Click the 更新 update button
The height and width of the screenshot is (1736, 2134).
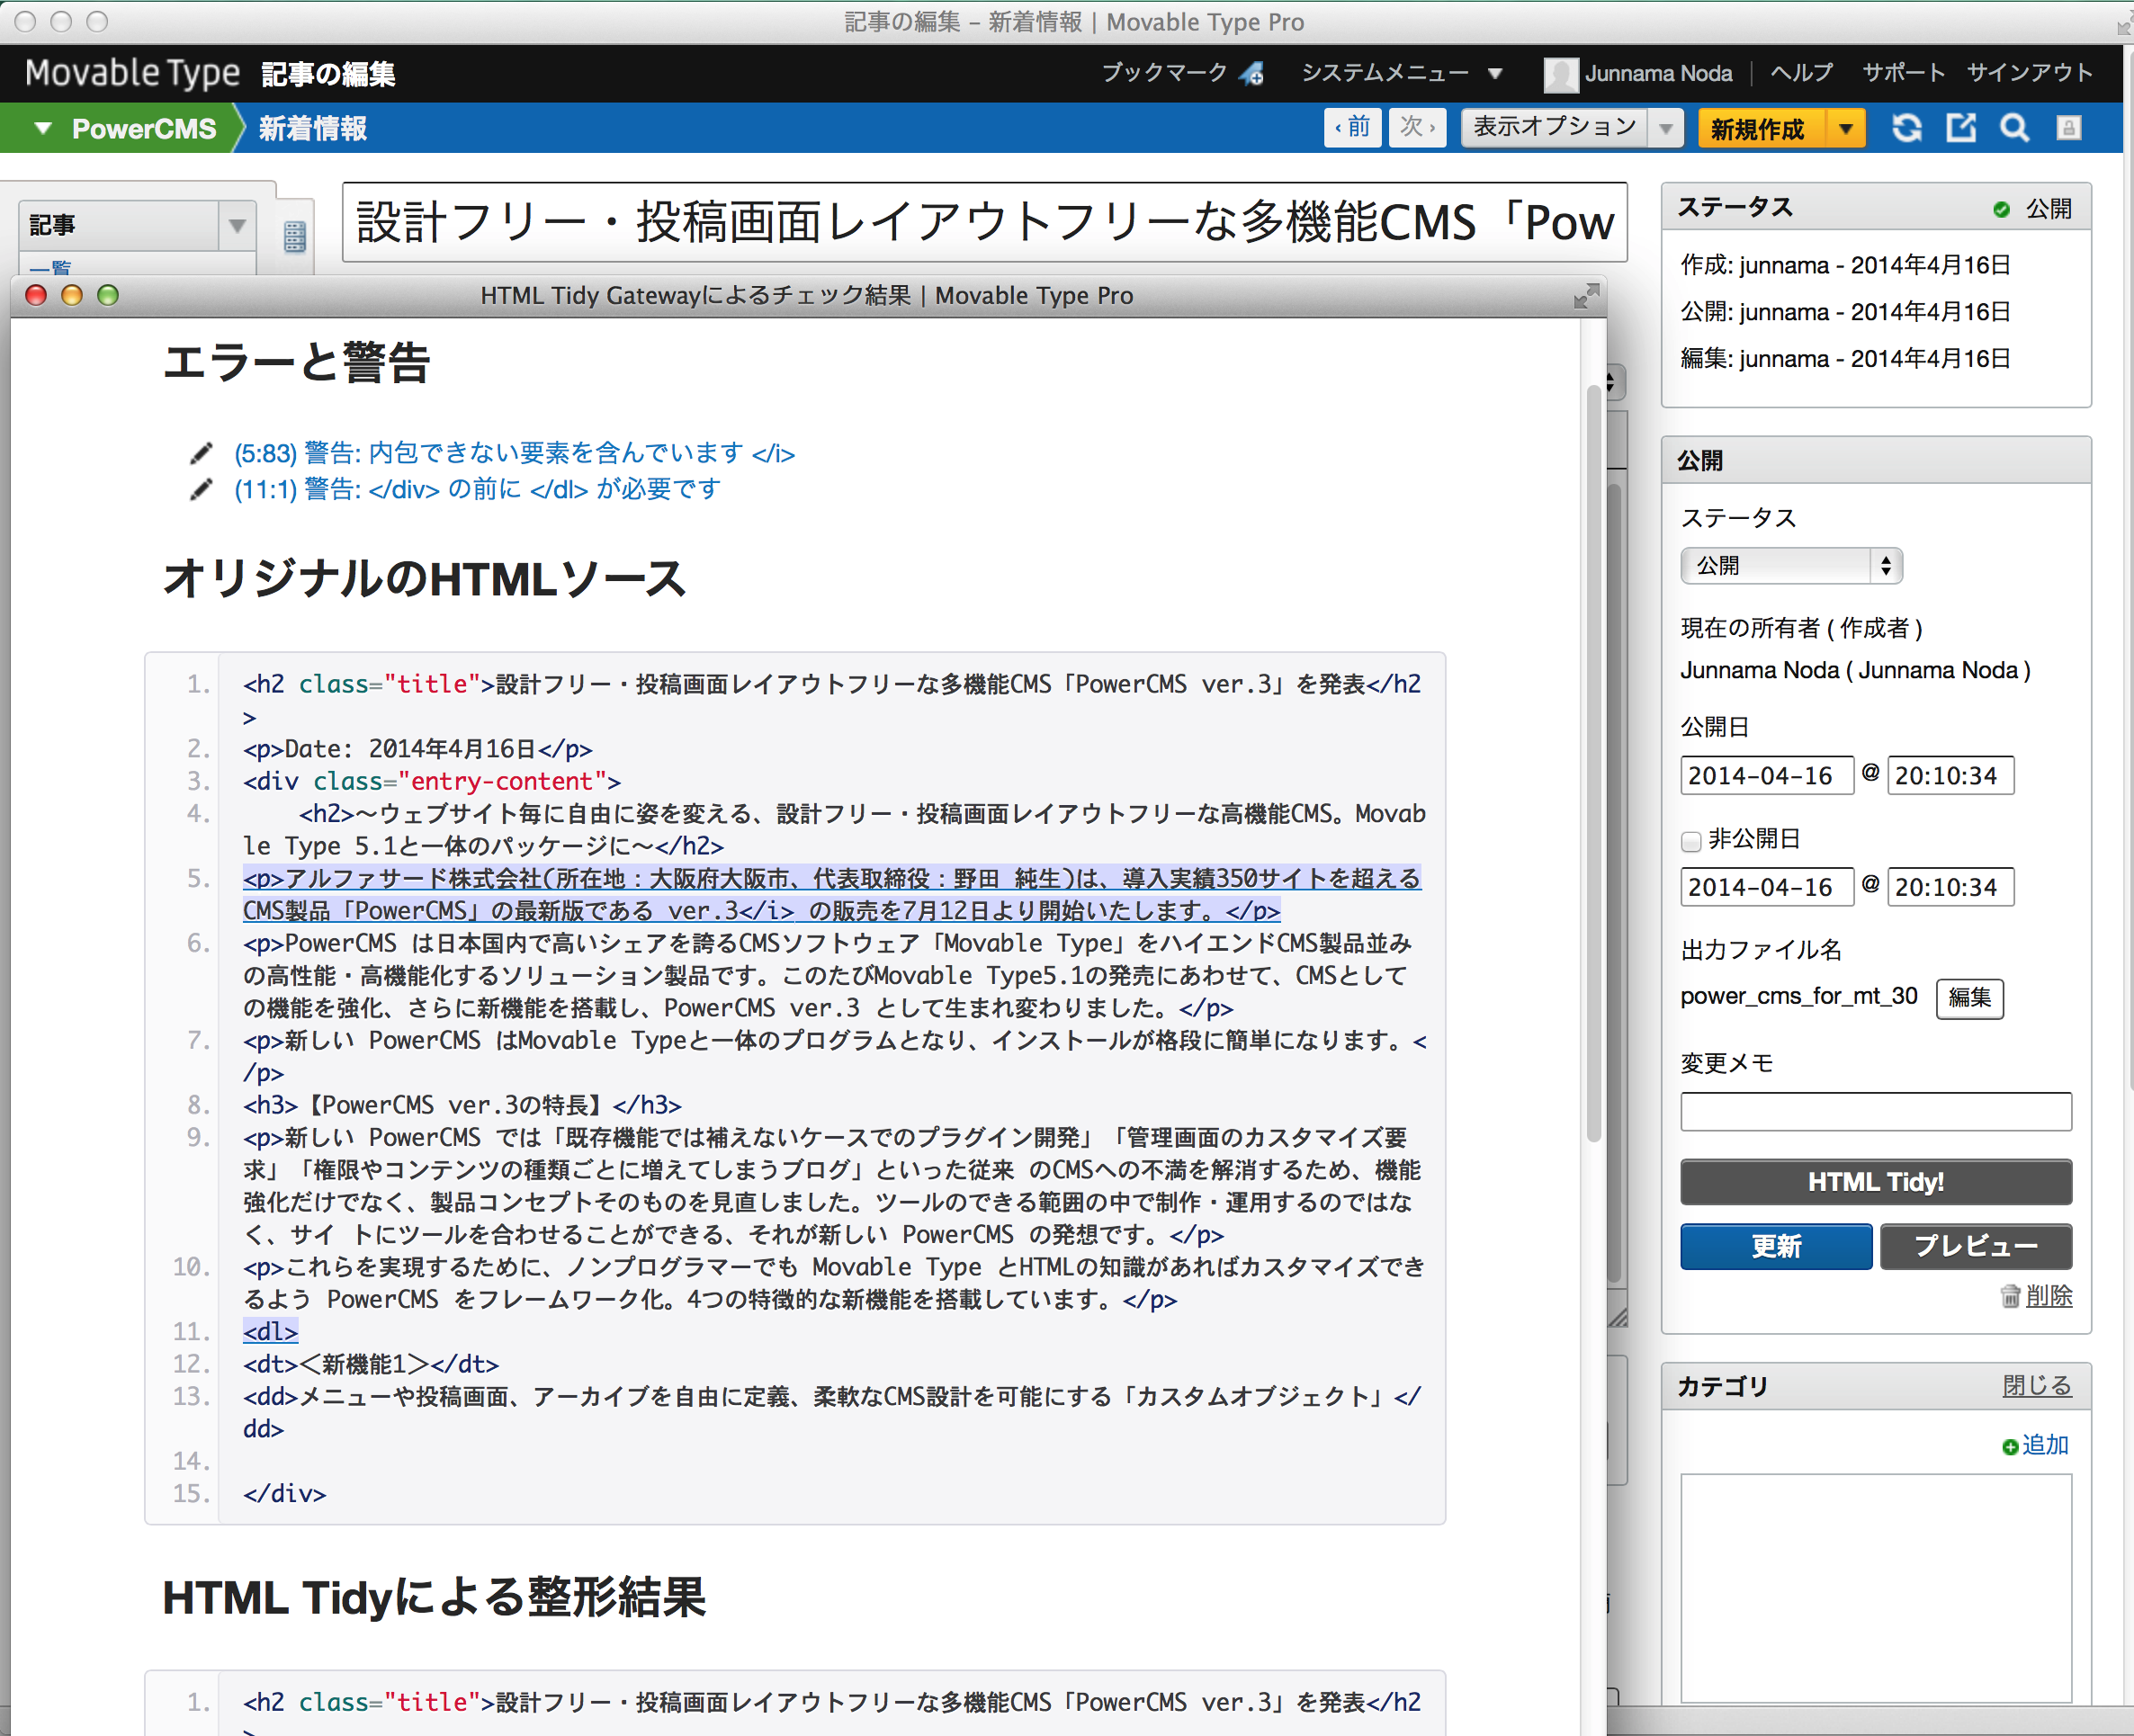point(1776,1247)
